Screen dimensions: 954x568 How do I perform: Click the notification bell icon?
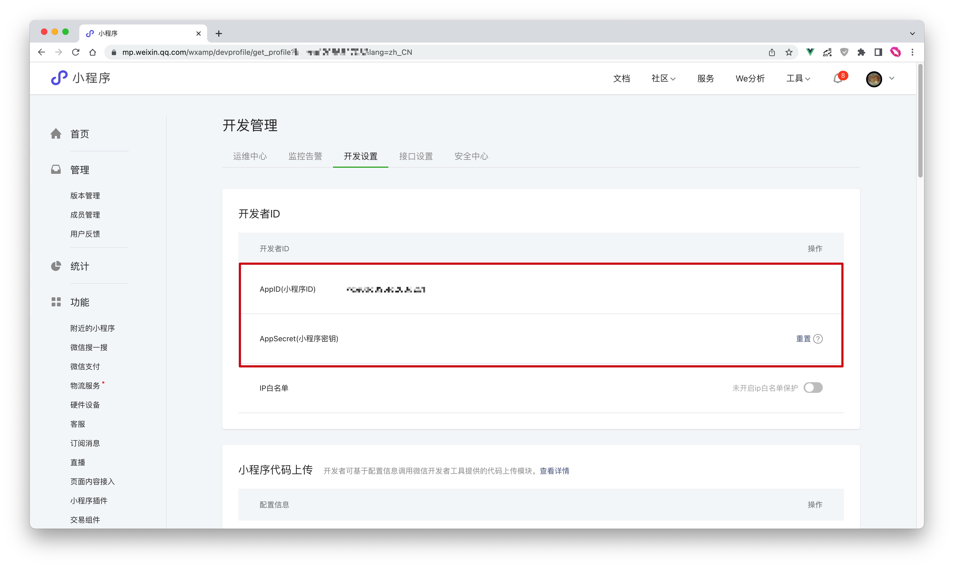pyautogui.click(x=837, y=79)
